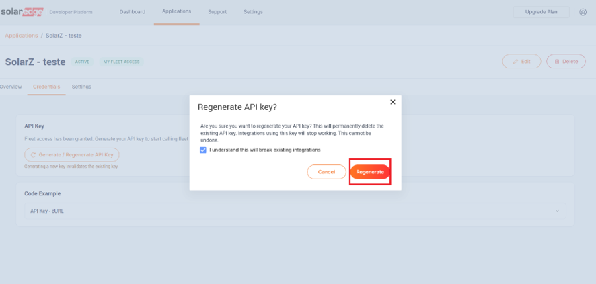The width and height of the screenshot is (596, 284).
Task: Click the 'Developer Platform' label
Action: [71, 13]
